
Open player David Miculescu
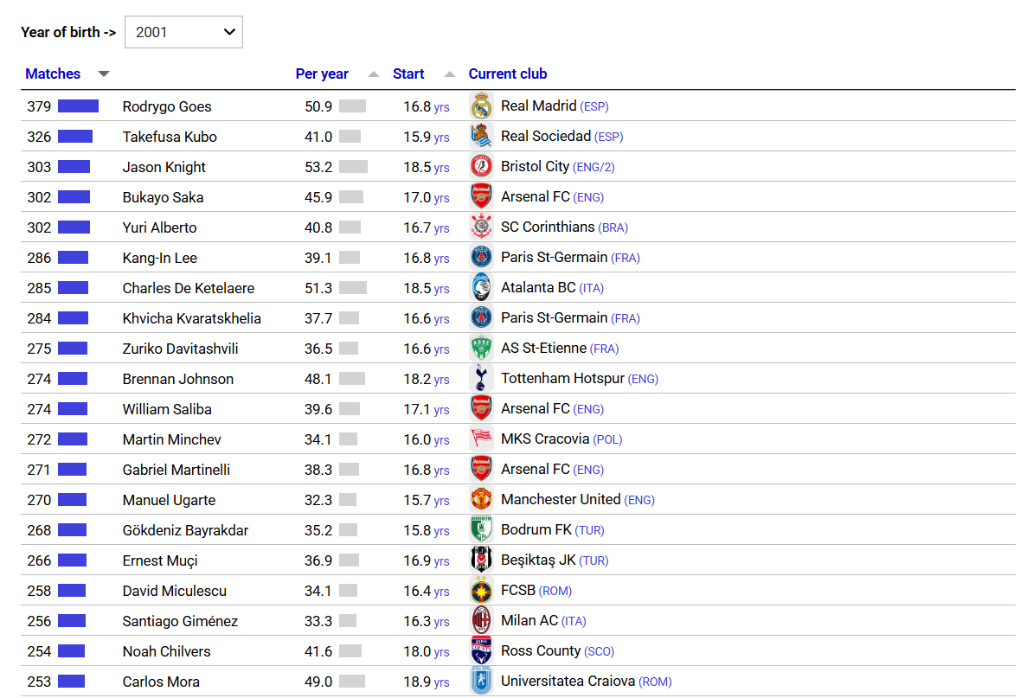pos(175,592)
